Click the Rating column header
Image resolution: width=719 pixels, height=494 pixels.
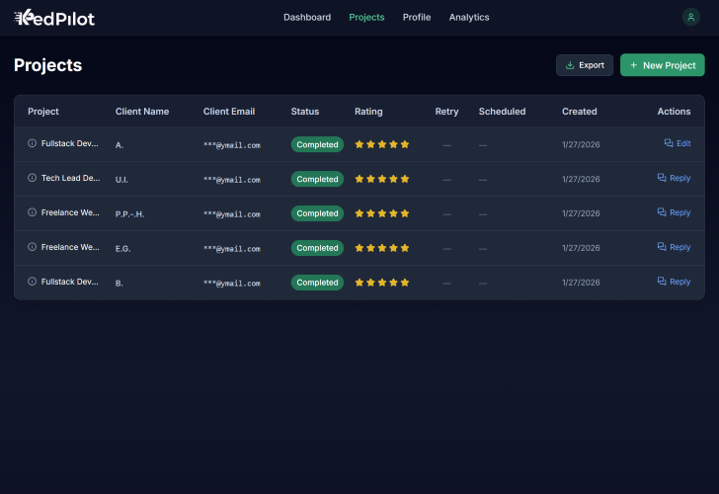click(x=368, y=112)
